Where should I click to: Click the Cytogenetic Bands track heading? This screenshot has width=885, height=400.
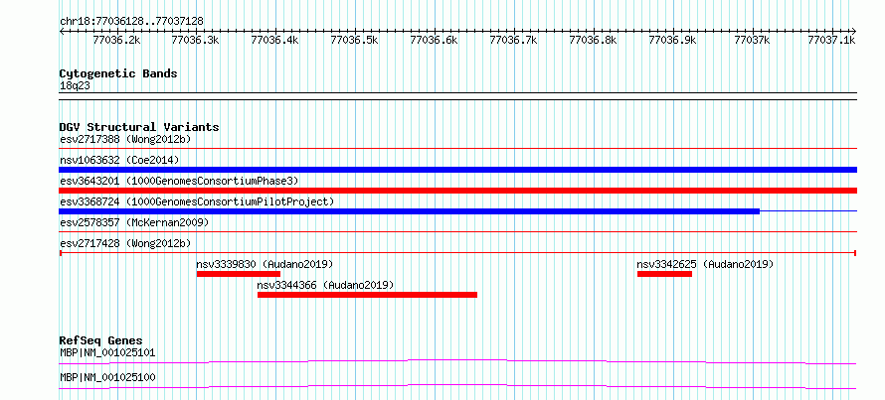(x=118, y=73)
